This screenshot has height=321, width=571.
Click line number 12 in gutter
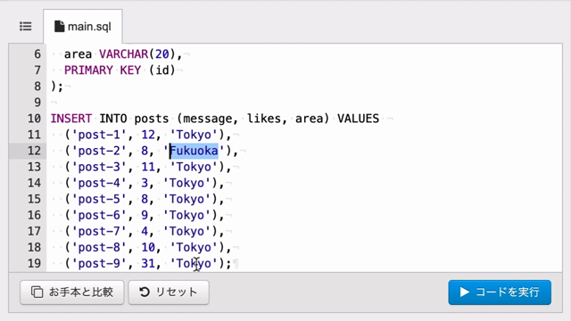pyautogui.click(x=34, y=151)
